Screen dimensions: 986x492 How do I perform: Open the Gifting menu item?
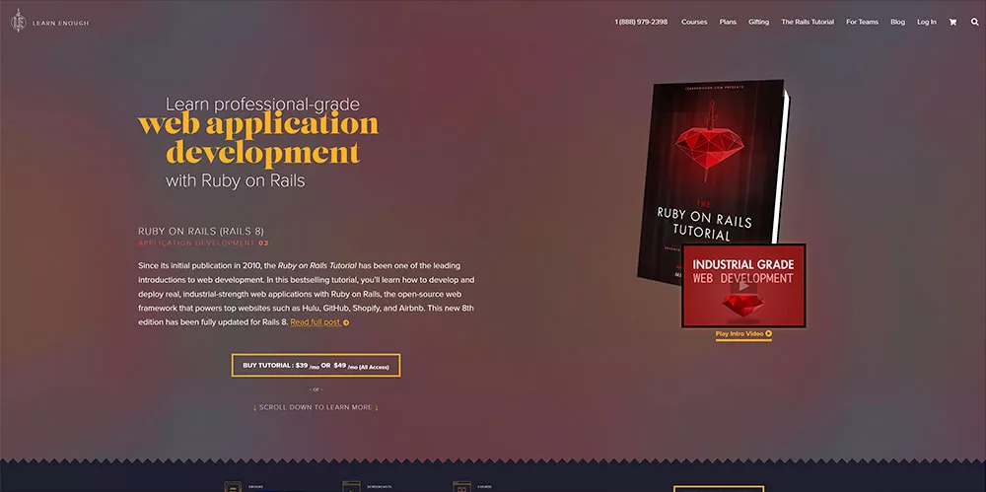click(758, 22)
